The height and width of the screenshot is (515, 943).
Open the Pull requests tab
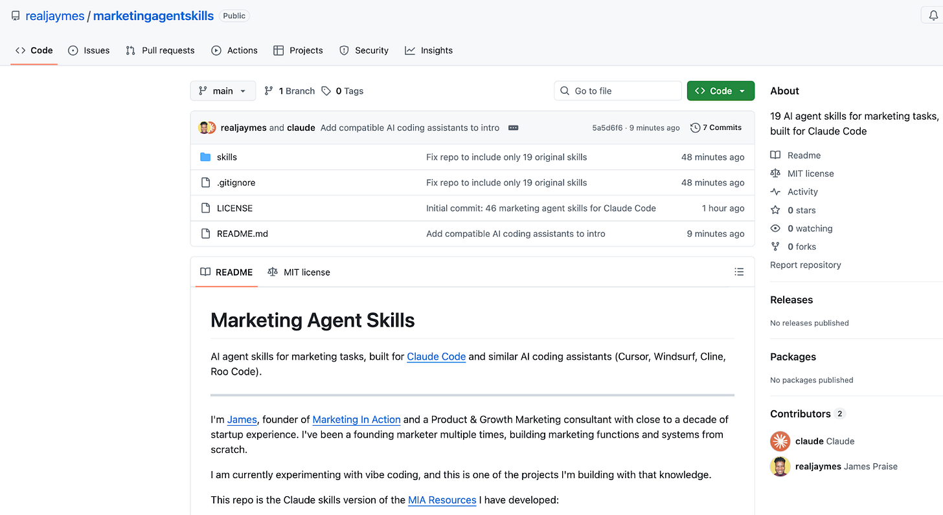[x=160, y=50]
